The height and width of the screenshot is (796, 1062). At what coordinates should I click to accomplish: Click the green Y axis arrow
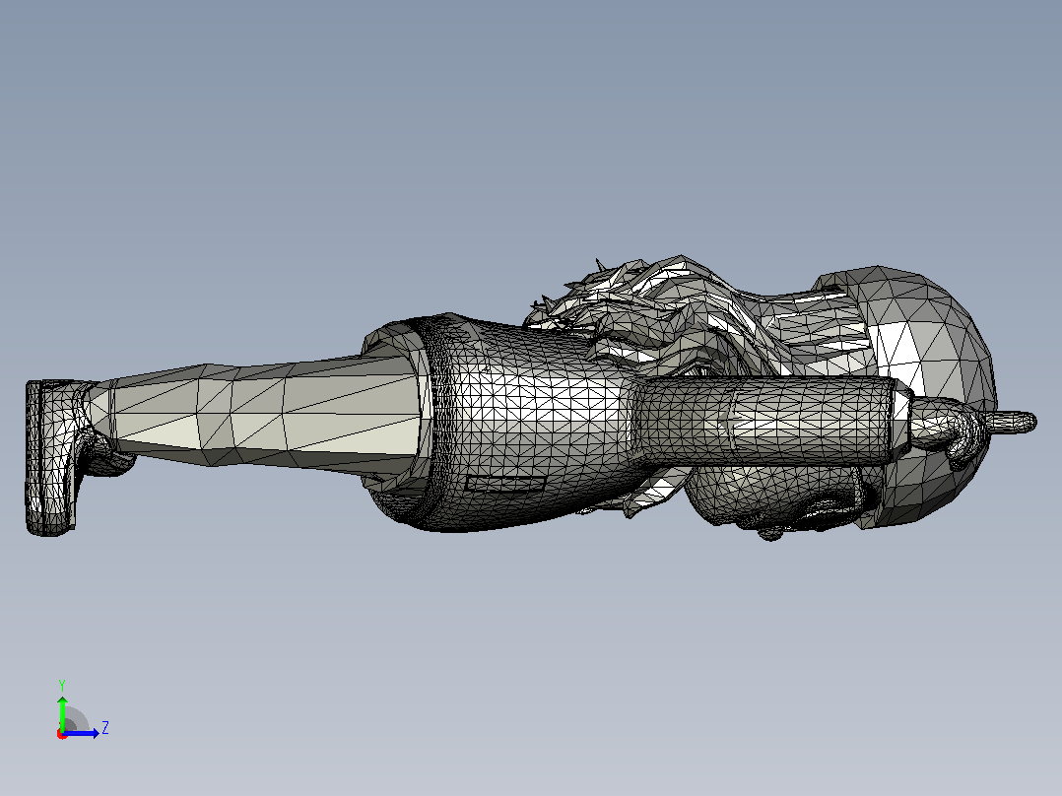click(x=62, y=712)
